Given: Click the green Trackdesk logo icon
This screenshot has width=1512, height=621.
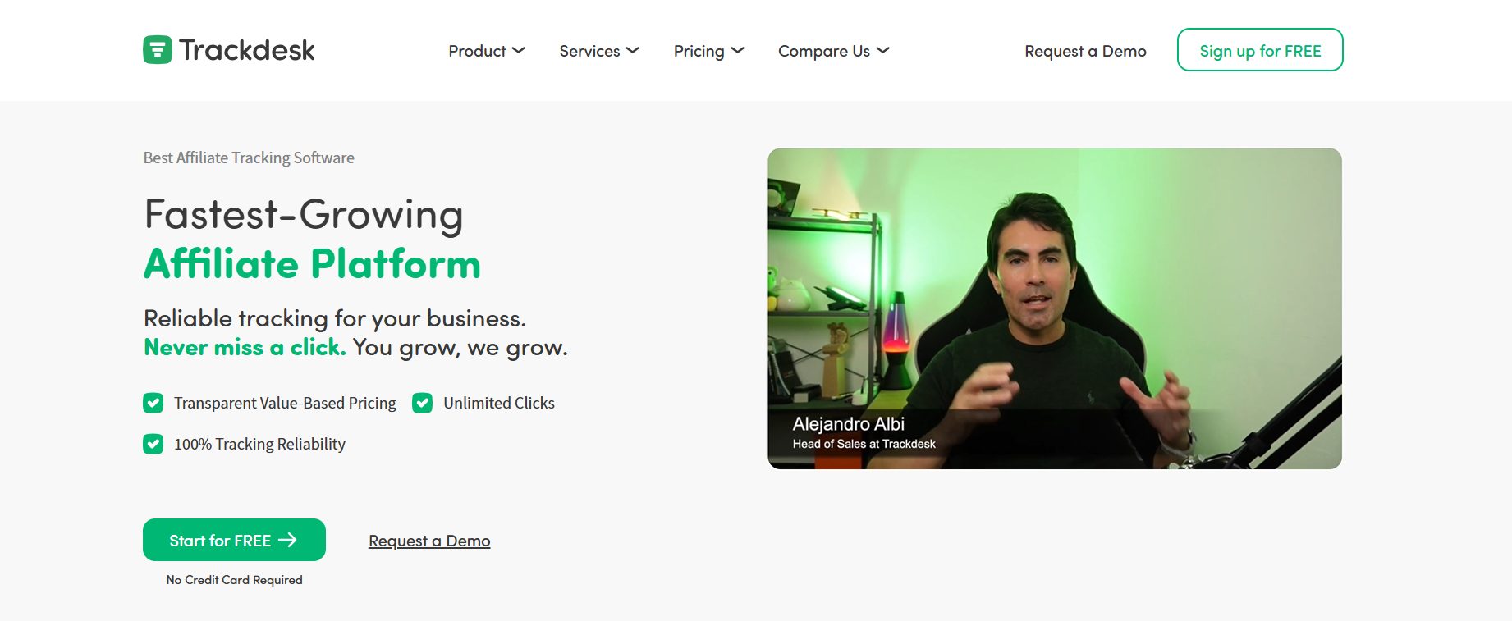Looking at the screenshot, I should click(x=158, y=50).
